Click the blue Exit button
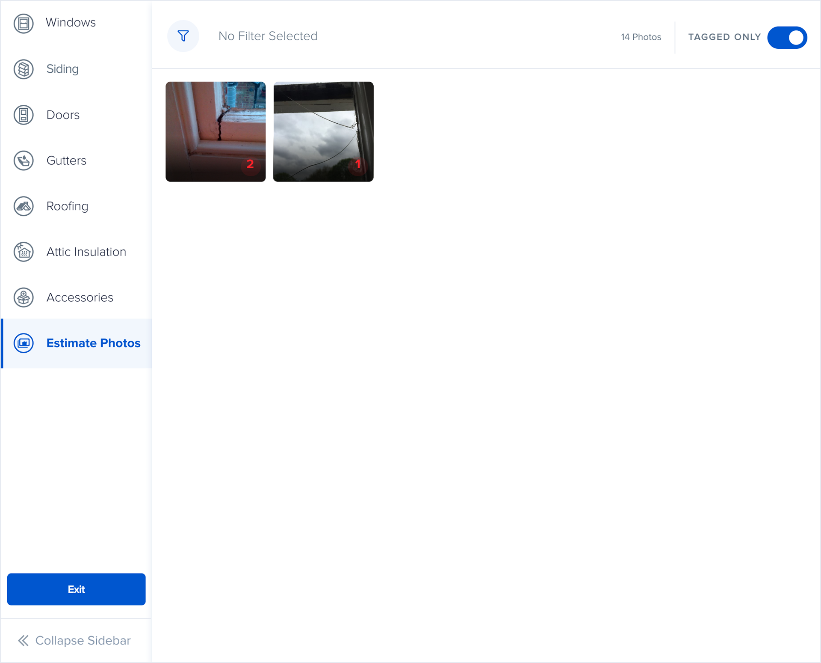 click(77, 589)
